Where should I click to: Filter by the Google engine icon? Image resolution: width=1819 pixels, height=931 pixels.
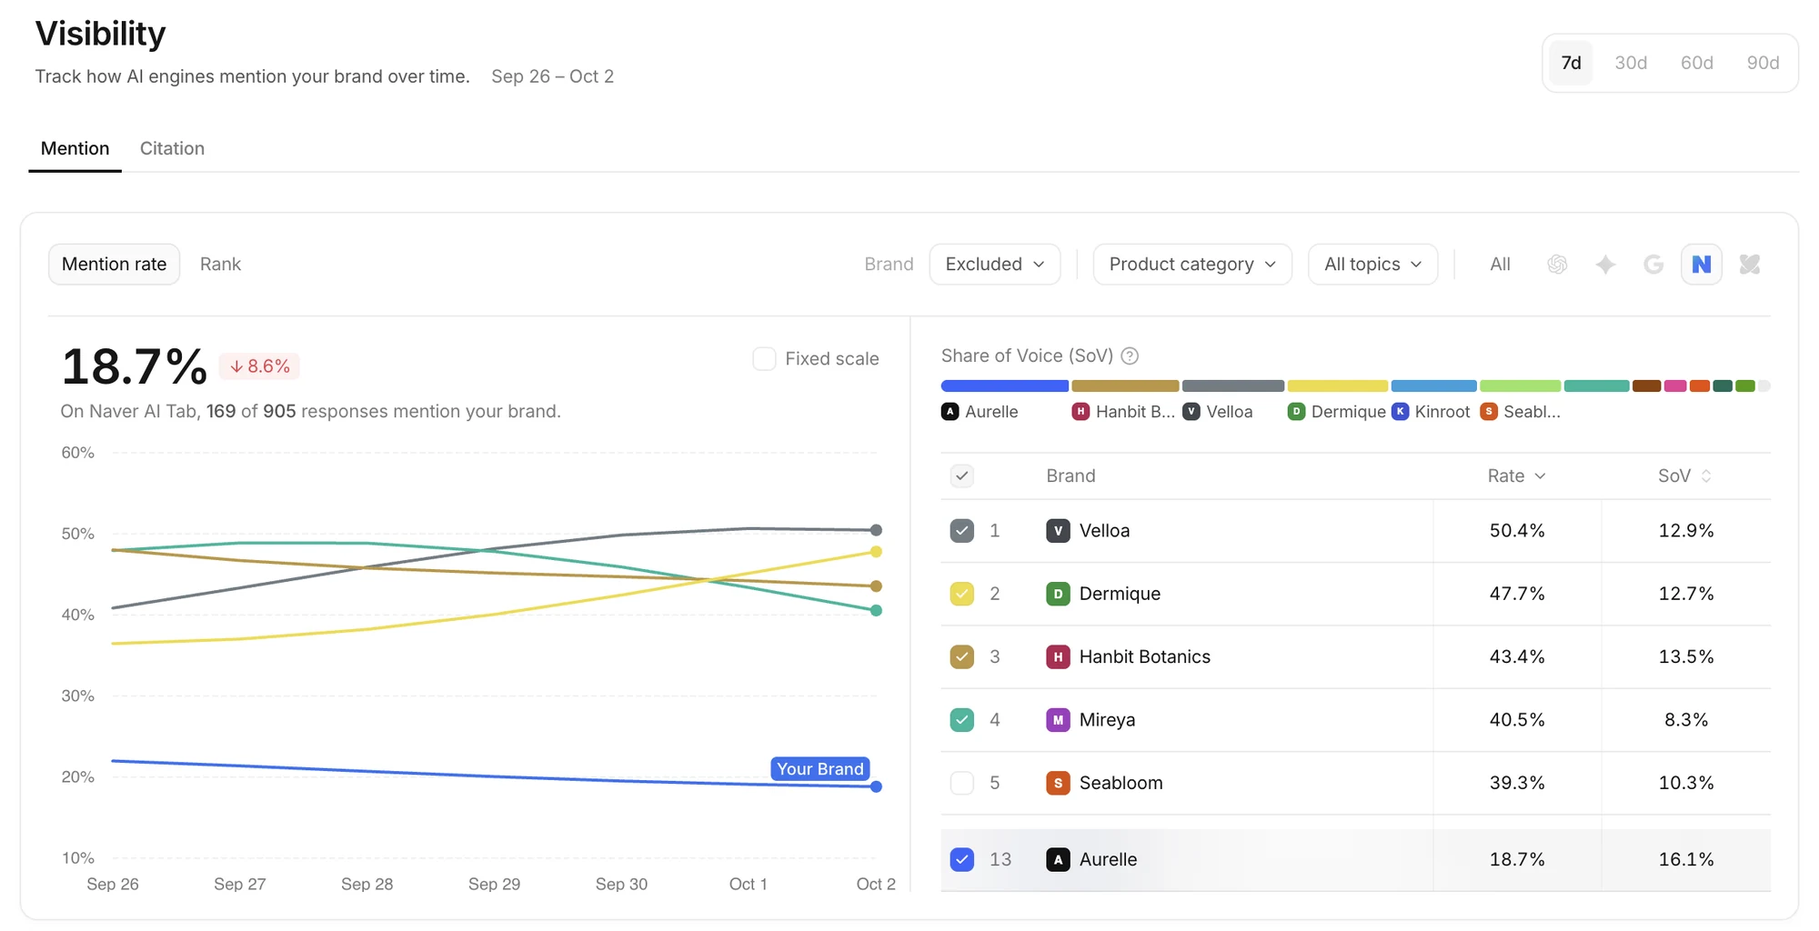coord(1653,265)
